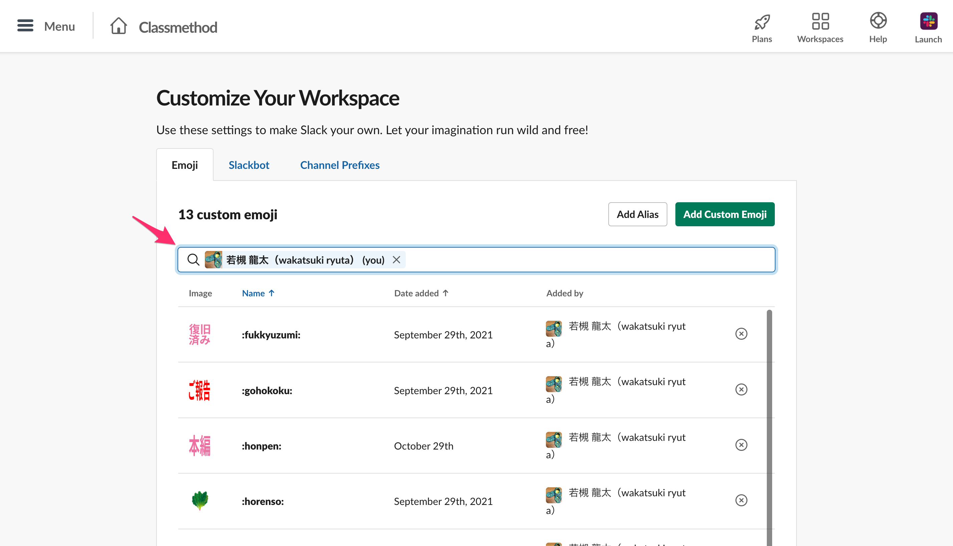Open the hamburger Menu icon
Screen dimensions: 953x546
[x=25, y=26]
